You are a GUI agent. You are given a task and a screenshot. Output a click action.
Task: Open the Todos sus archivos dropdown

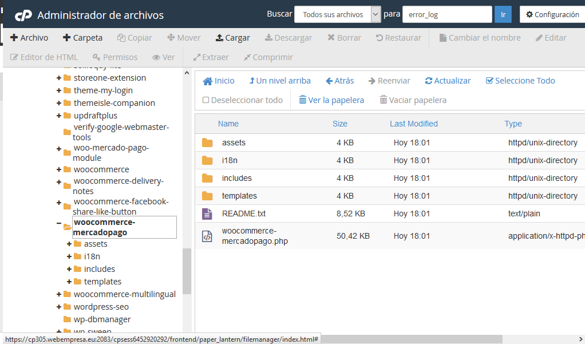(x=338, y=14)
